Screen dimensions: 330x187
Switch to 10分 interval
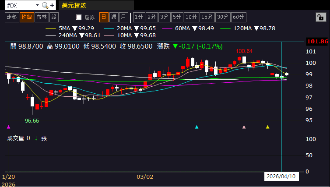(191, 17)
